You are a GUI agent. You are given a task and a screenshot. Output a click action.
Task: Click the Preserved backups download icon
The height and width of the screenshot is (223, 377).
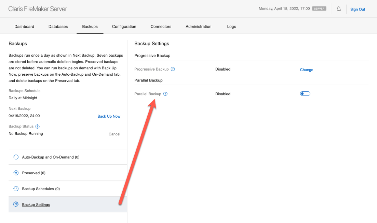16,173
